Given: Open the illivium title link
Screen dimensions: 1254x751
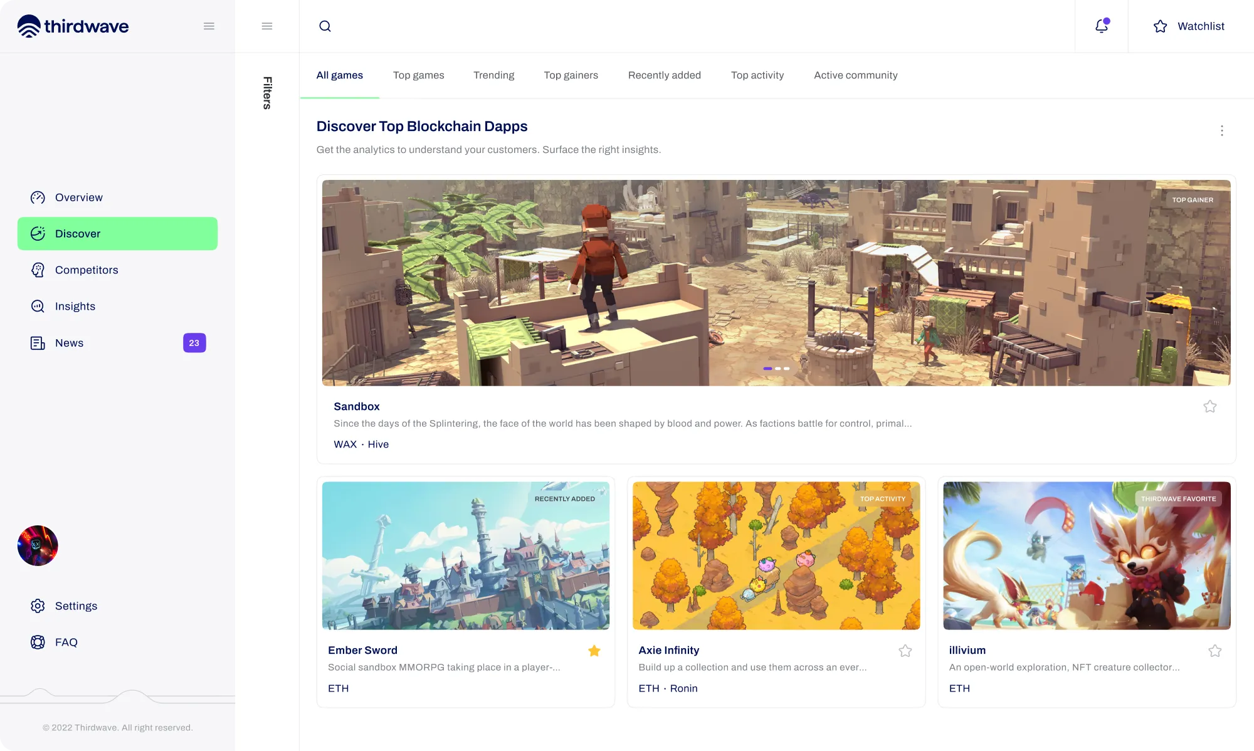Looking at the screenshot, I should (967, 650).
